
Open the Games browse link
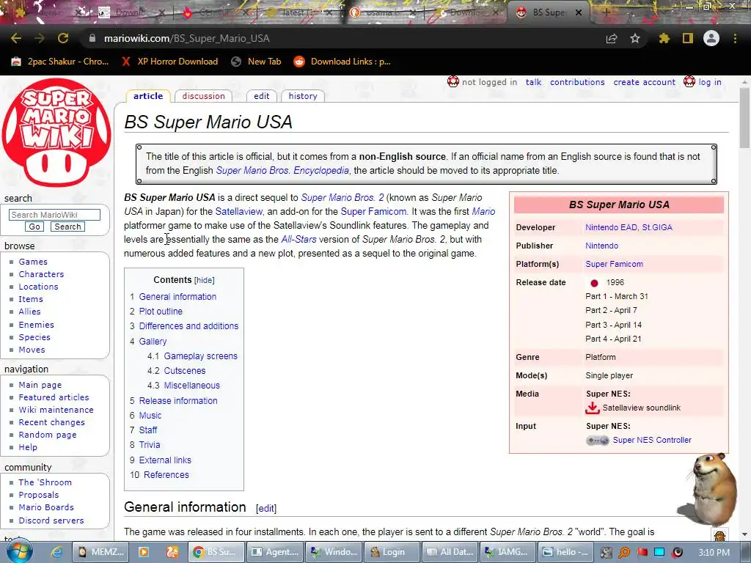pos(33,262)
